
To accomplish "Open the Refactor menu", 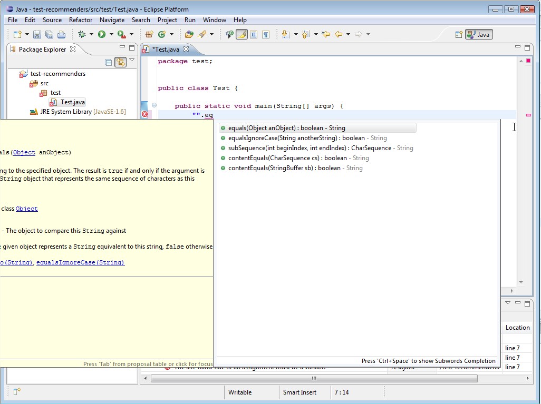I will (x=80, y=20).
